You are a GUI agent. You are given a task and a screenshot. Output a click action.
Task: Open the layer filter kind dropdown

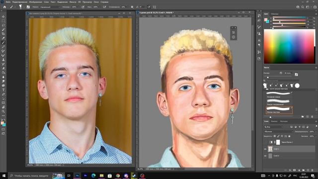click(x=274, y=127)
